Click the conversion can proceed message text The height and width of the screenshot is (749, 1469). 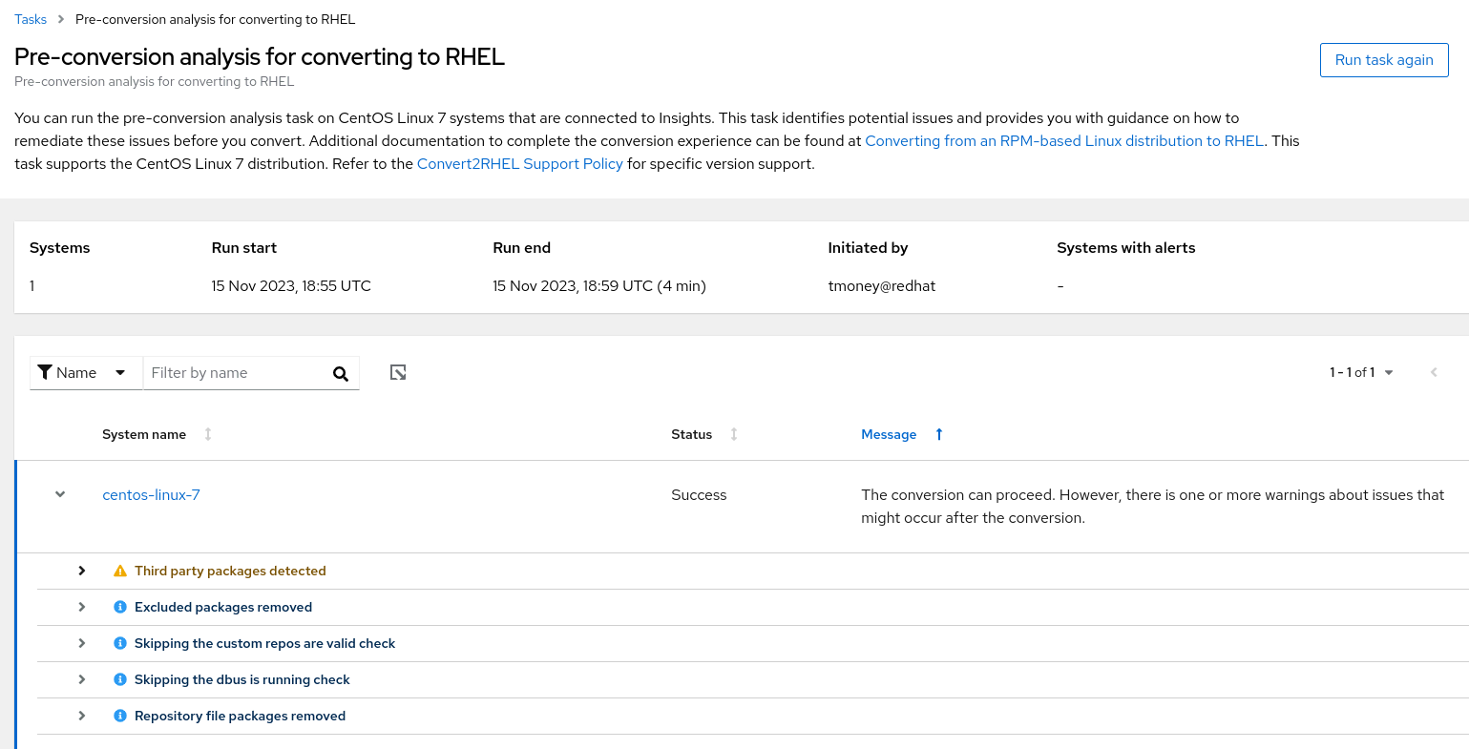click(1153, 507)
